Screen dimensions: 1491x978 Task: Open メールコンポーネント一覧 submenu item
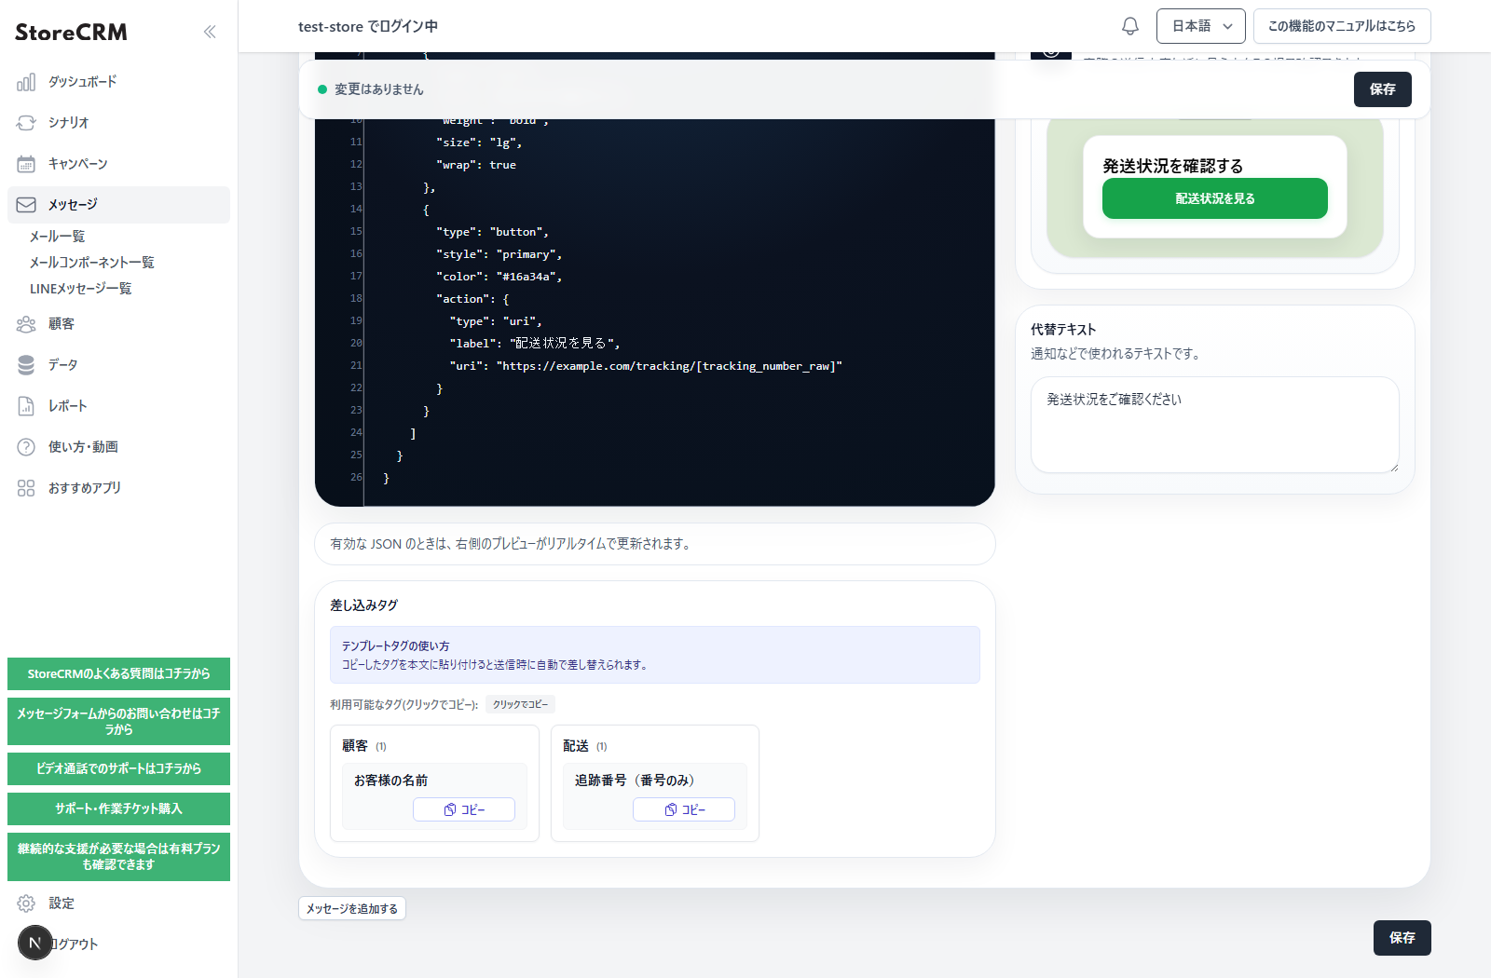[x=91, y=263]
